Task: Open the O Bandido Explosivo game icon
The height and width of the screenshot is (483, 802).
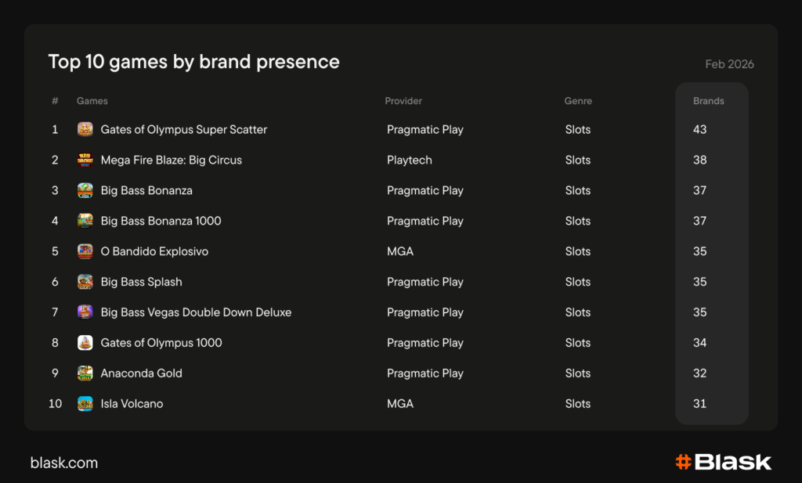Action: (x=85, y=251)
